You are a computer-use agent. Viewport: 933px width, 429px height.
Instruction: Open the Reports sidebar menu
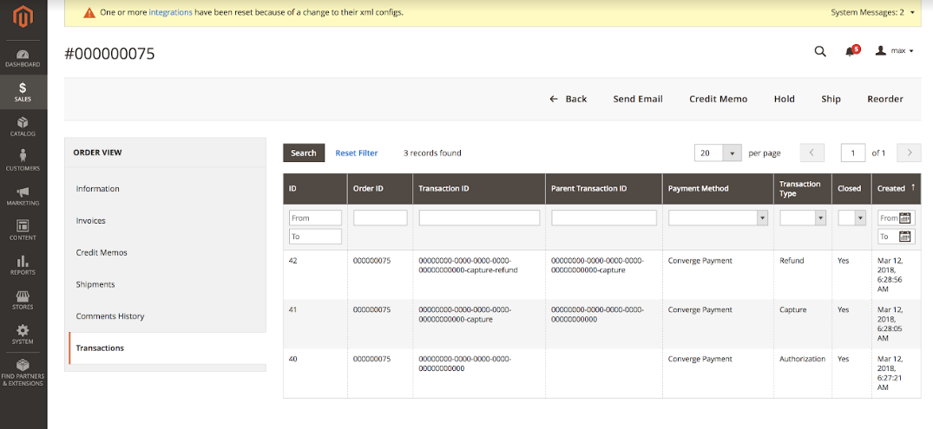click(x=23, y=265)
